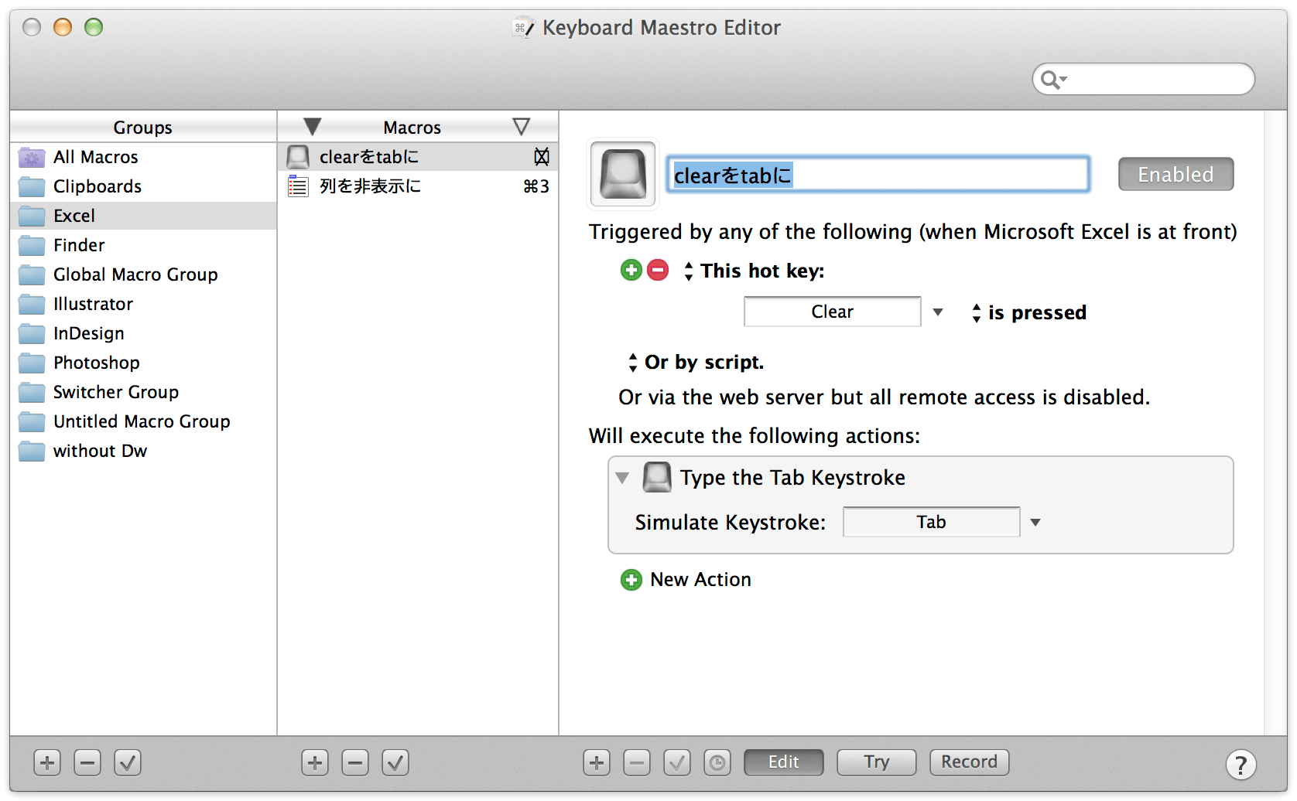Select the 列を非表示に macro row
The height and width of the screenshot is (801, 1297).
pos(418,186)
